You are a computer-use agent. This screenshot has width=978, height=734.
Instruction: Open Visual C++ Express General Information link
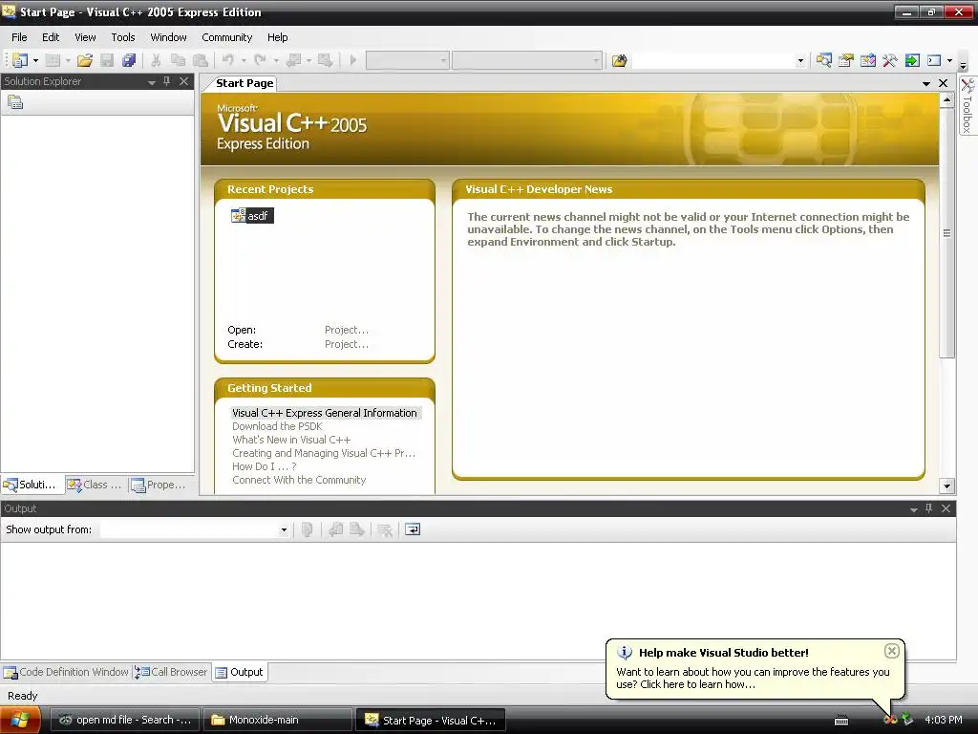[x=325, y=413]
